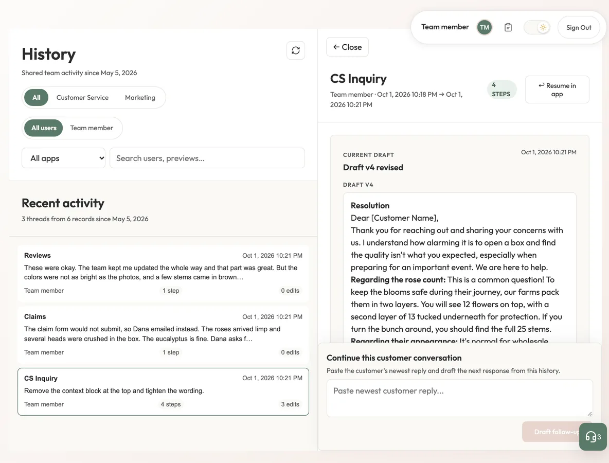Viewport: 609px width, 463px height.
Task: Refresh the History activity list
Action: coord(296,50)
